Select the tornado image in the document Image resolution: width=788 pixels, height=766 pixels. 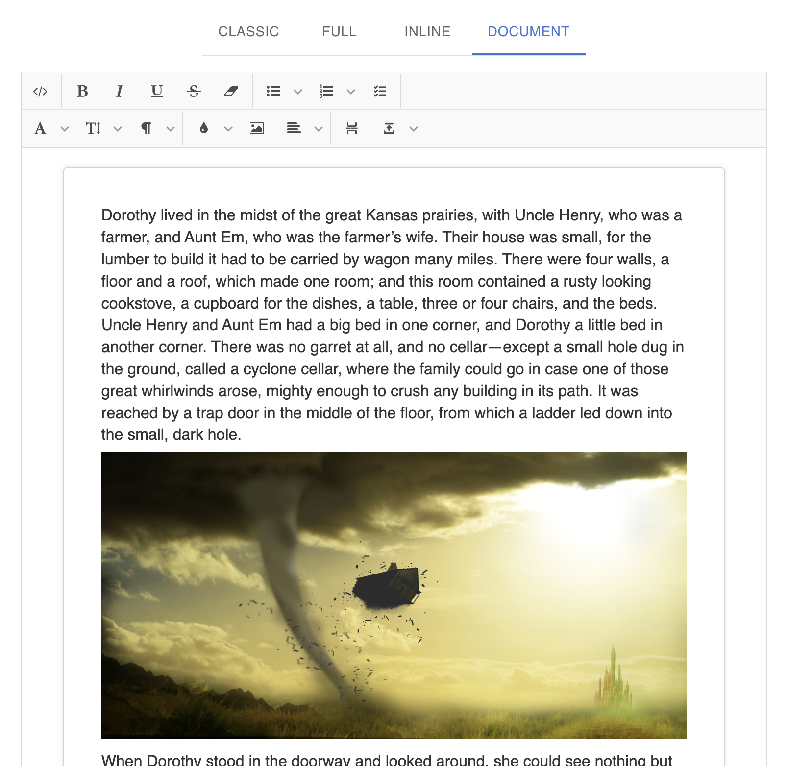[x=394, y=595]
